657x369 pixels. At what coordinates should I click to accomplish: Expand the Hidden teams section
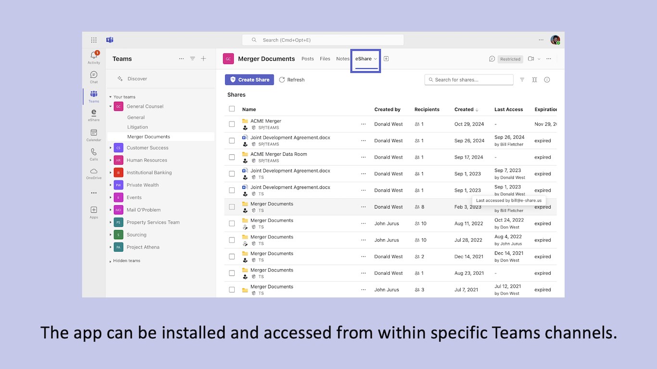110,261
